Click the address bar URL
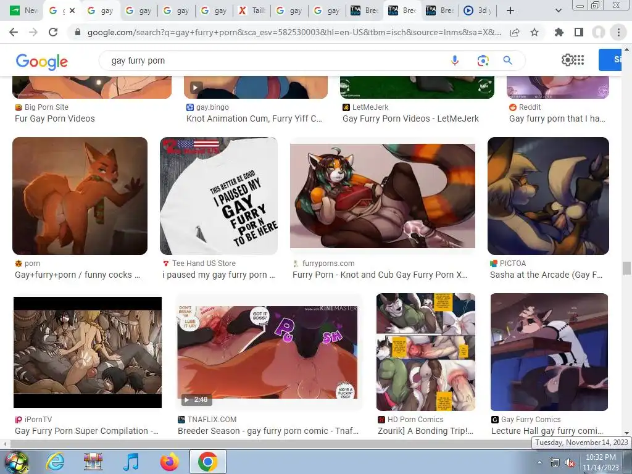The width and height of the screenshot is (632, 474). (294, 32)
